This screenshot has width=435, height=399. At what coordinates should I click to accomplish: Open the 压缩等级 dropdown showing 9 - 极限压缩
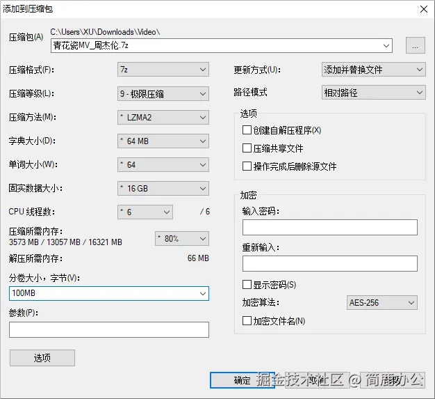(163, 94)
